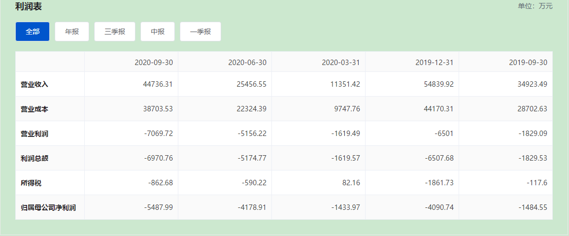Show the 中报 reports tab
The height and width of the screenshot is (236, 569).
coord(158,32)
